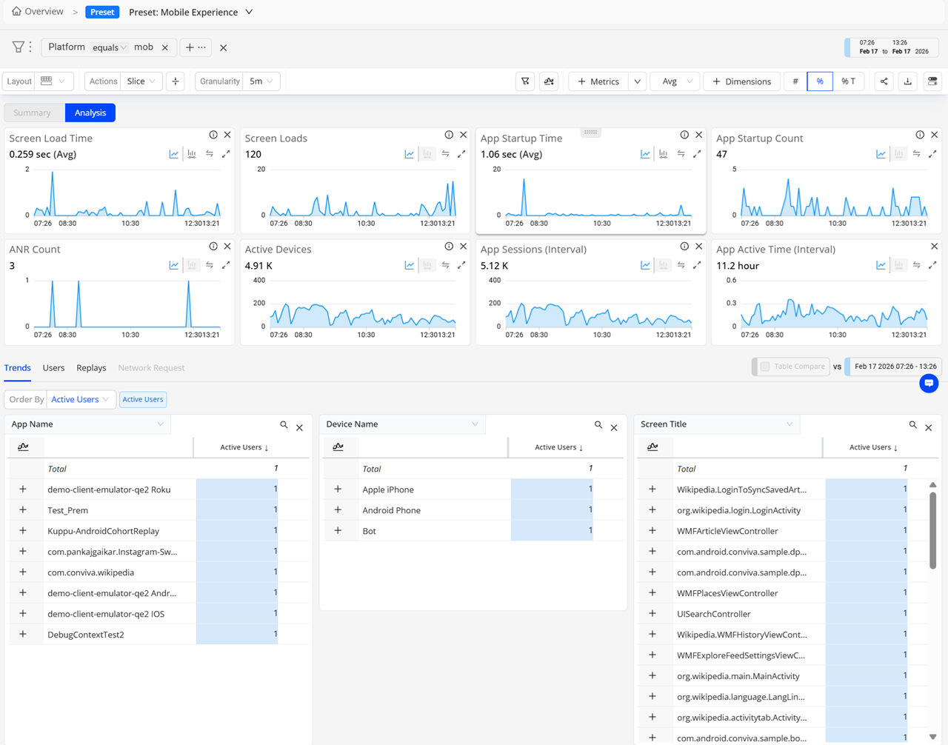Click the Dimensions button
The width and height of the screenshot is (948, 745).
742,81
